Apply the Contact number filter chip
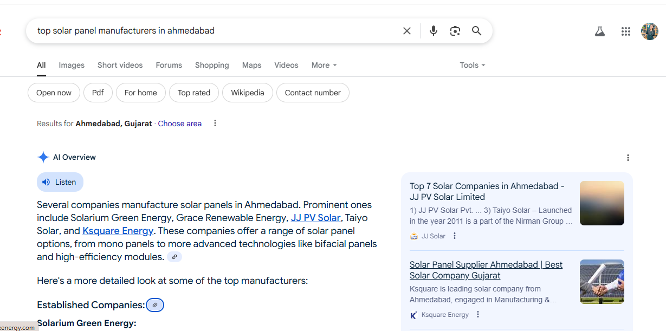 (313, 93)
